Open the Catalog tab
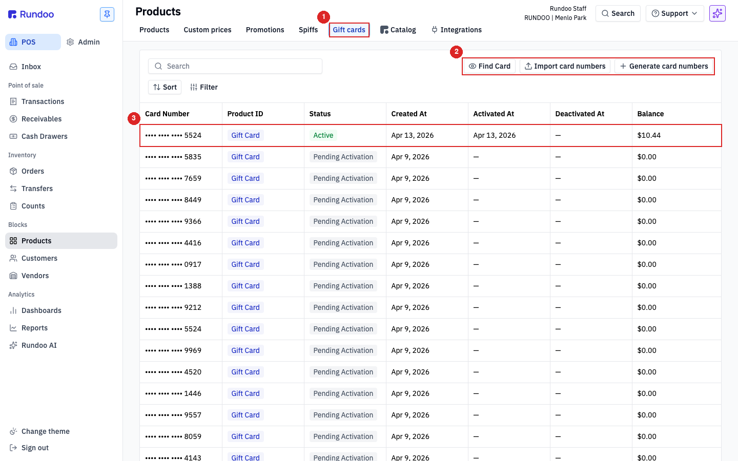The height and width of the screenshot is (461, 738). [398, 30]
